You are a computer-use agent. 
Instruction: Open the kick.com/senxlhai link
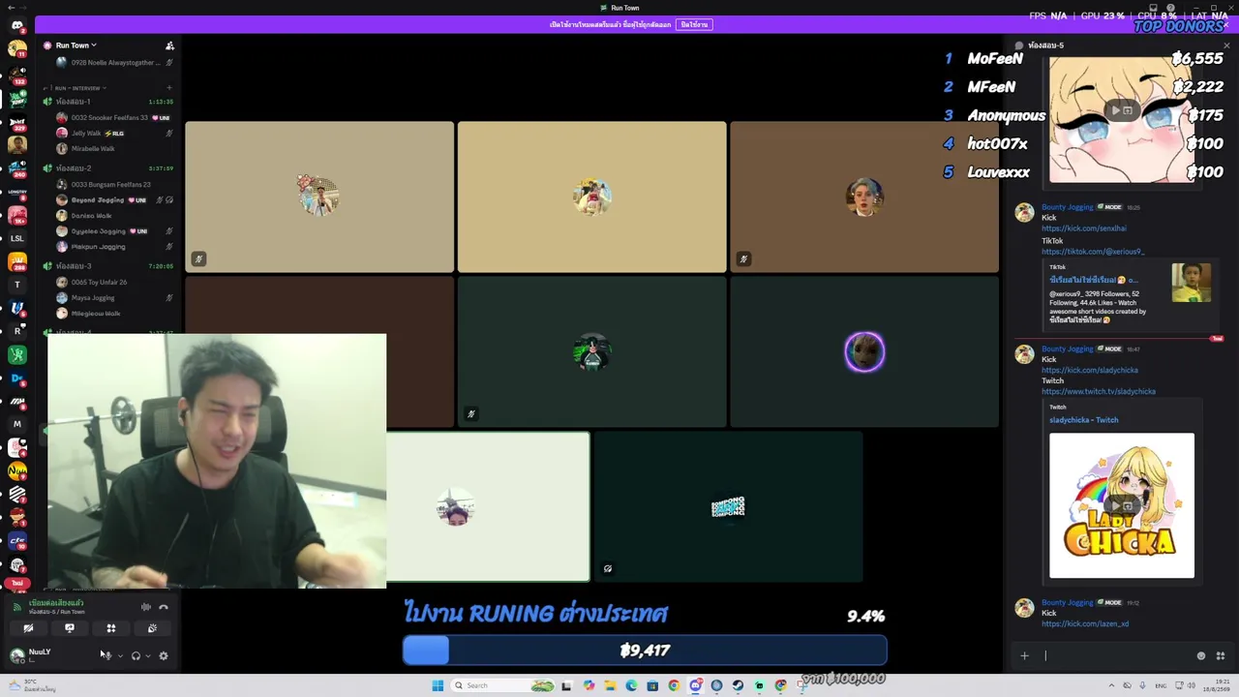point(1084,228)
